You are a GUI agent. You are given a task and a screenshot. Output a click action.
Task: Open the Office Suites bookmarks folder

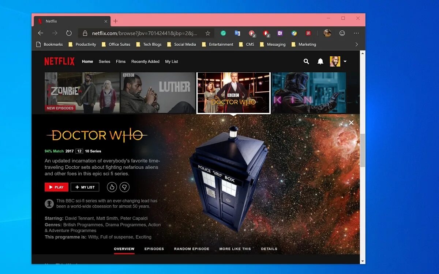coord(116,45)
